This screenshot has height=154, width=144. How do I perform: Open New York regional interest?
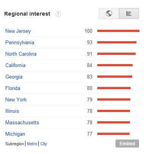pyautogui.click(x=16, y=99)
